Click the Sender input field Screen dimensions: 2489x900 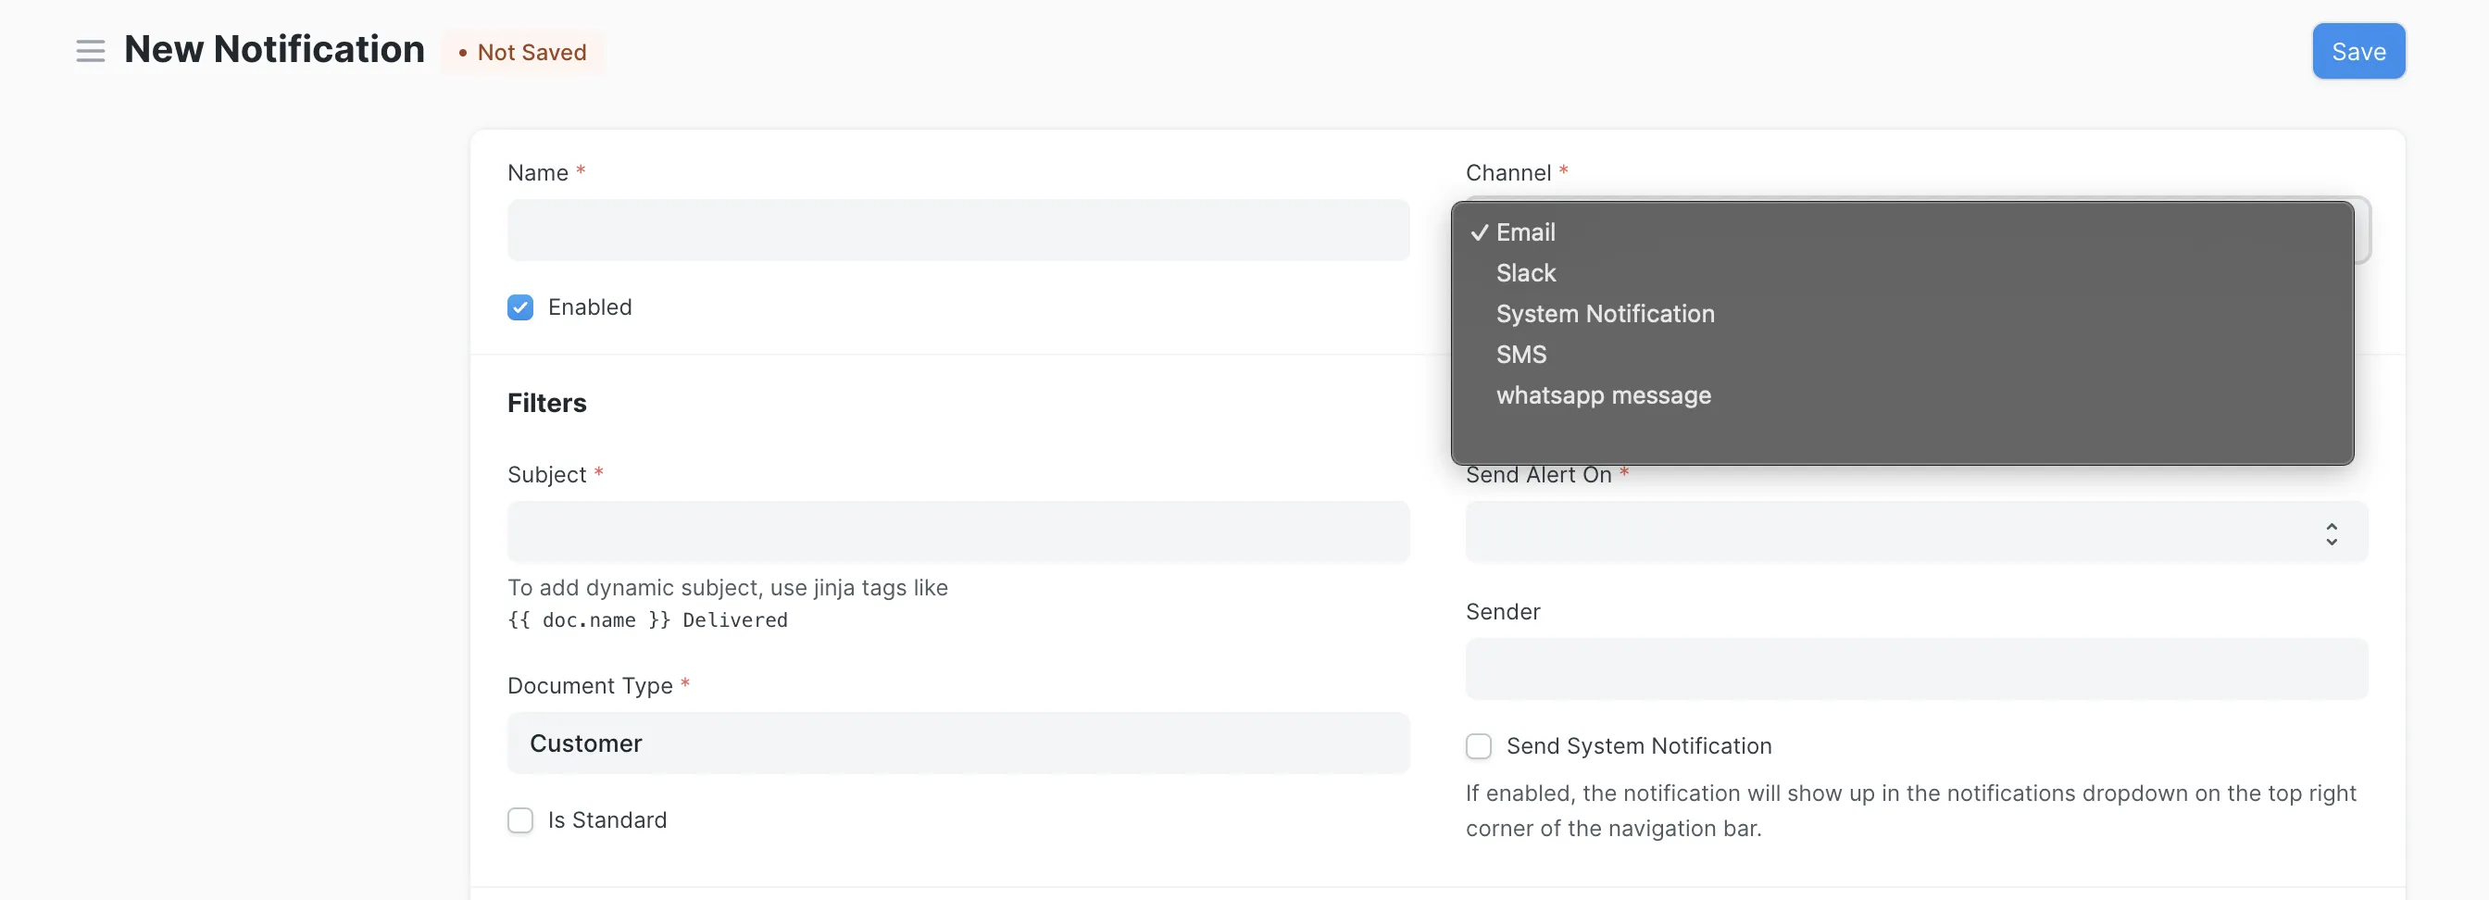pyautogui.click(x=1916, y=669)
